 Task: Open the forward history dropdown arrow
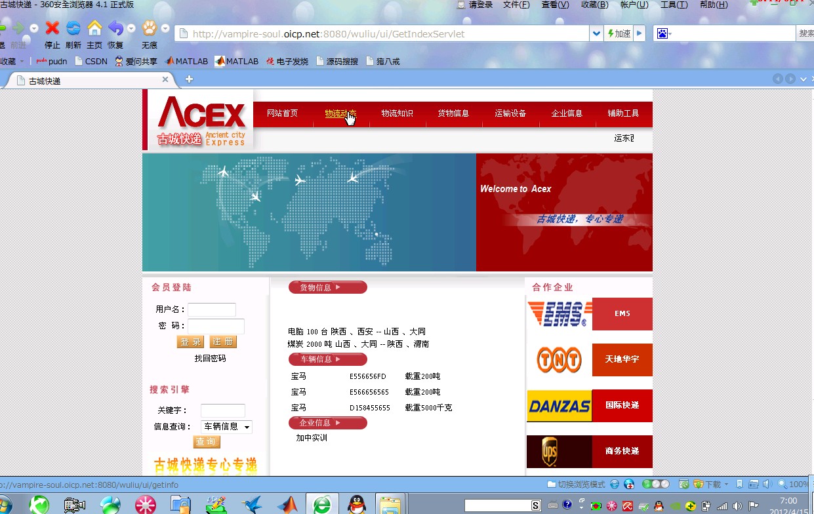point(34,28)
